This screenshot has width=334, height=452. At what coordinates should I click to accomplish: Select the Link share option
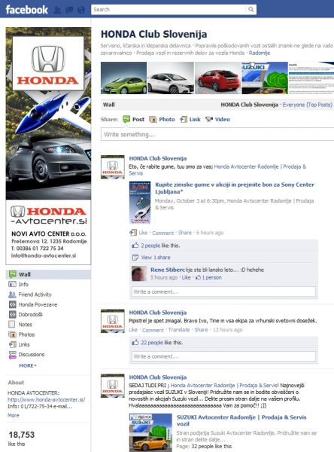point(190,119)
